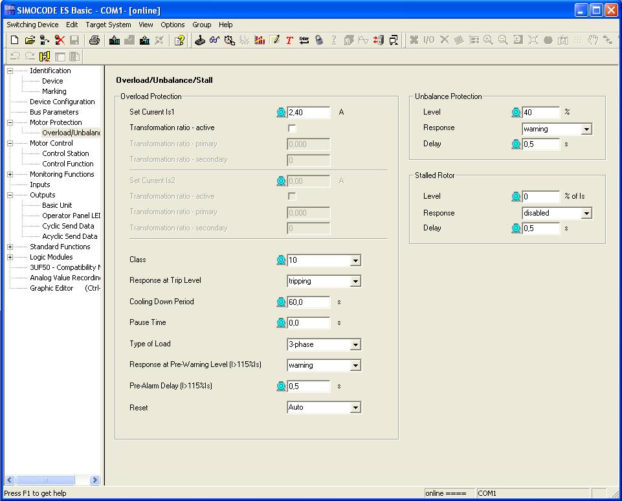Click the New blank document icon
The image size is (622, 501).
pos(15,40)
